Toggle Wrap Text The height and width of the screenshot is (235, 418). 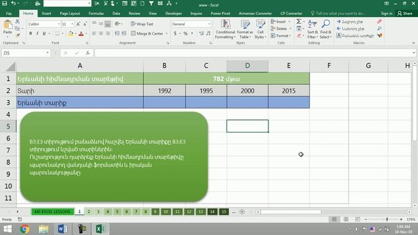point(142,24)
